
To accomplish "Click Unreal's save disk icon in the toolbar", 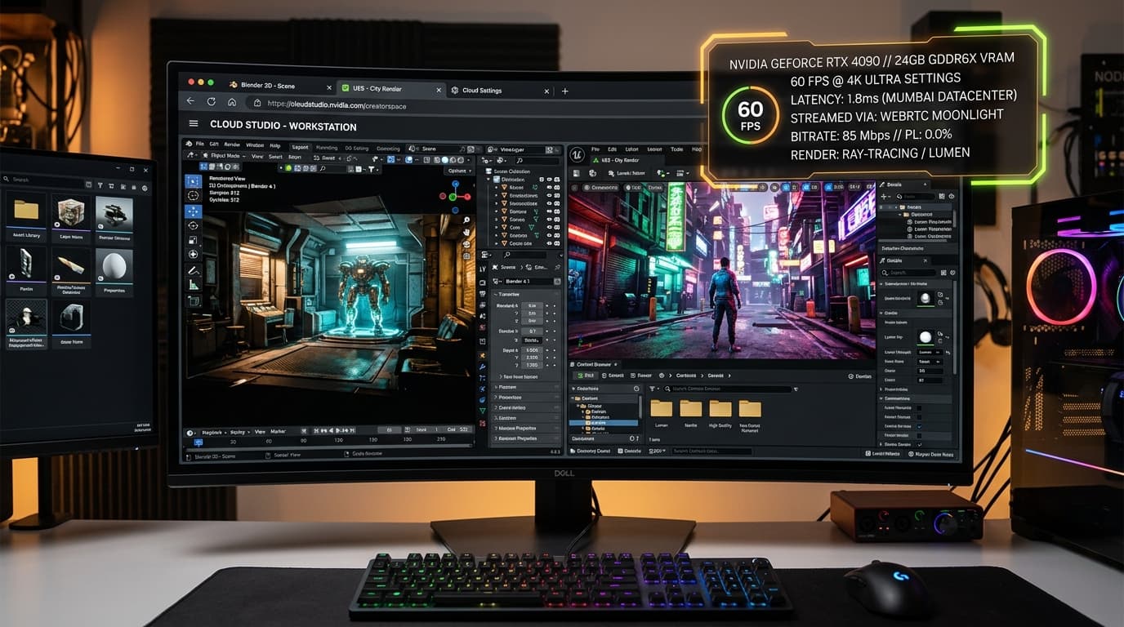I will (576, 173).
